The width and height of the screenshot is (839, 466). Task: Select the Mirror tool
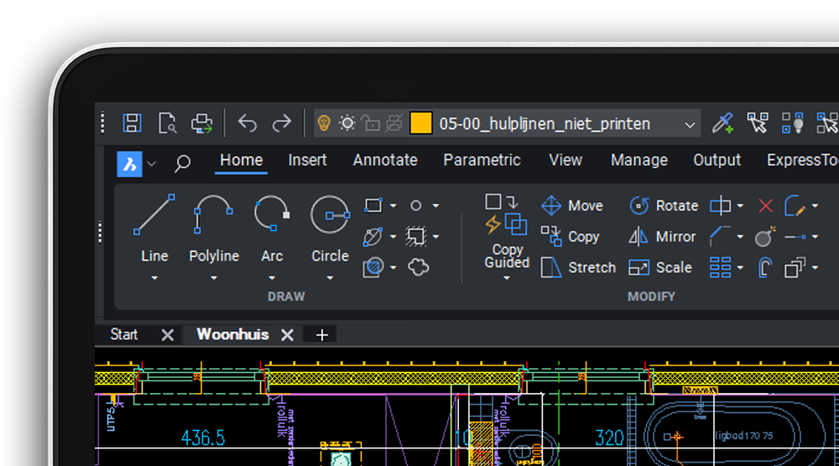coord(639,237)
